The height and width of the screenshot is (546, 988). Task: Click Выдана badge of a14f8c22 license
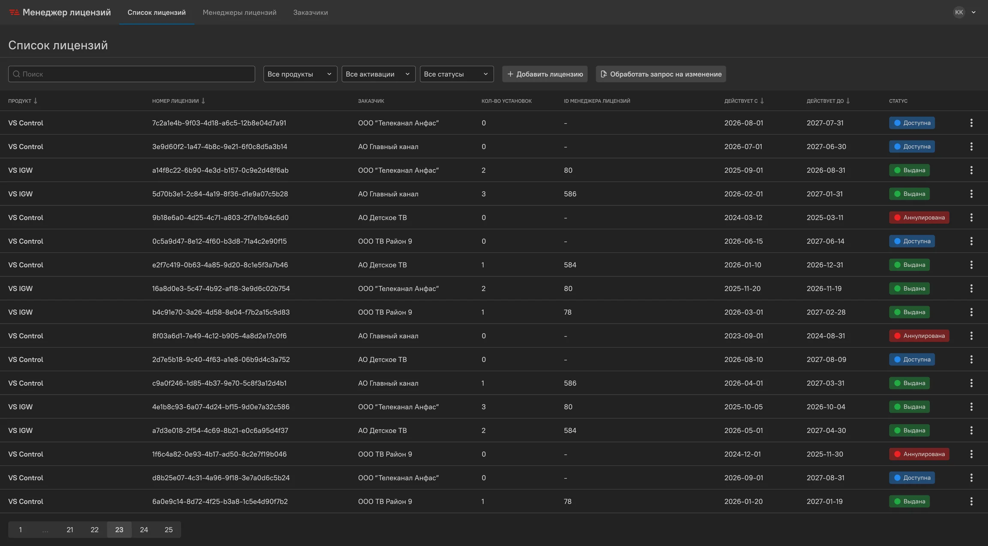pyautogui.click(x=909, y=170)
